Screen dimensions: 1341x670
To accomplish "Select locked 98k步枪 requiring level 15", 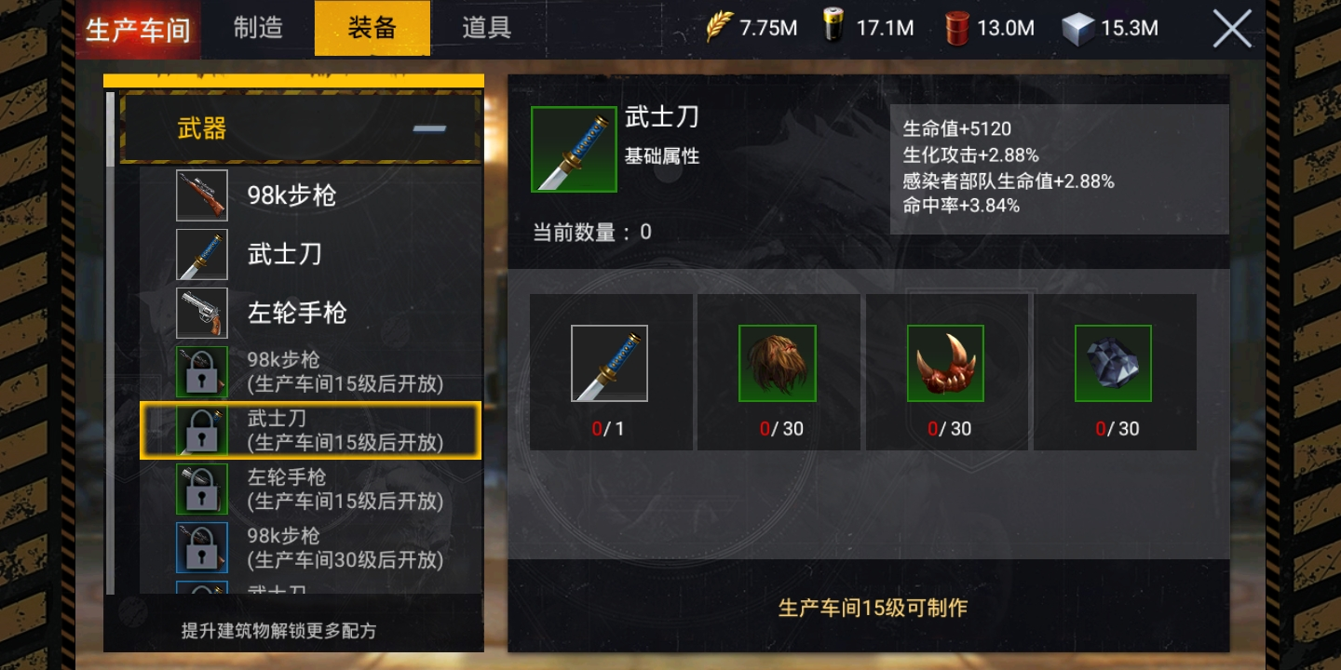I will tap(311, 371).
